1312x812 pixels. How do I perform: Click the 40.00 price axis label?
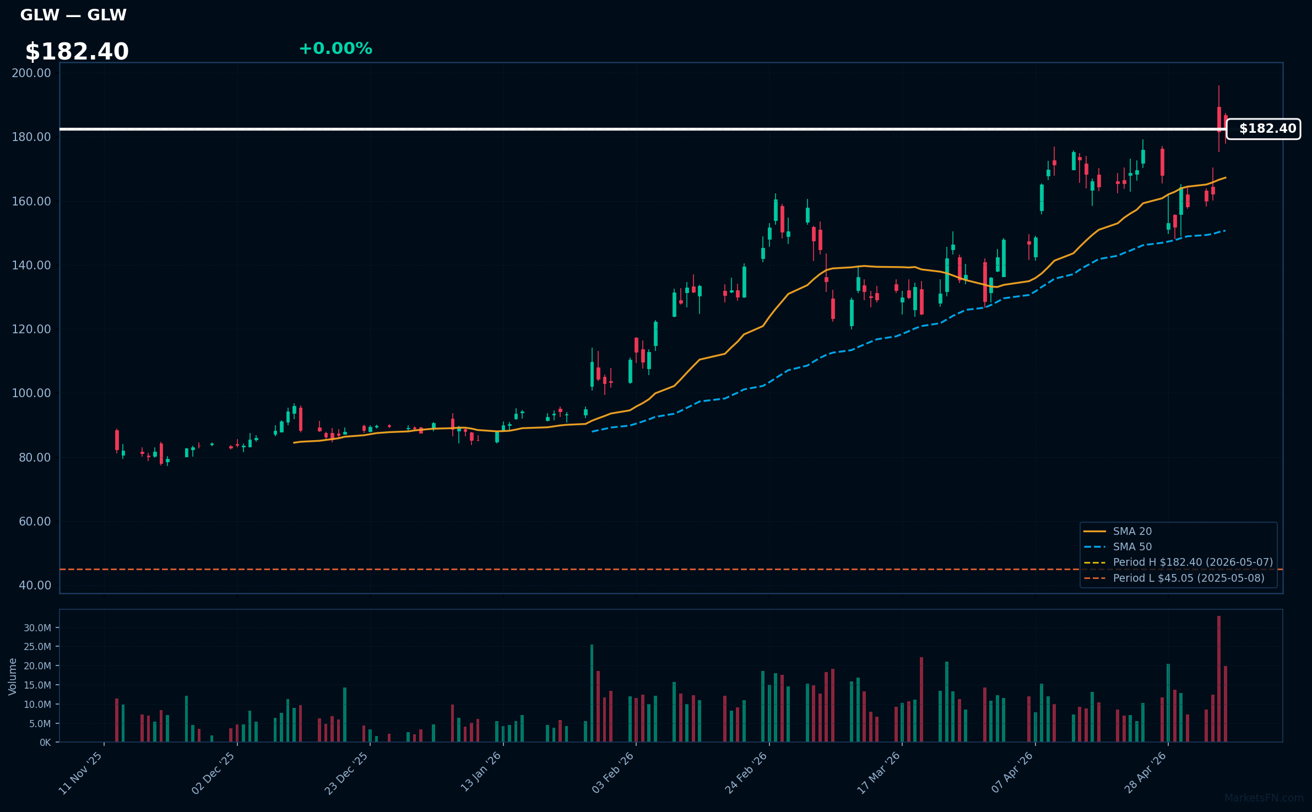click(x=35, y=586)
